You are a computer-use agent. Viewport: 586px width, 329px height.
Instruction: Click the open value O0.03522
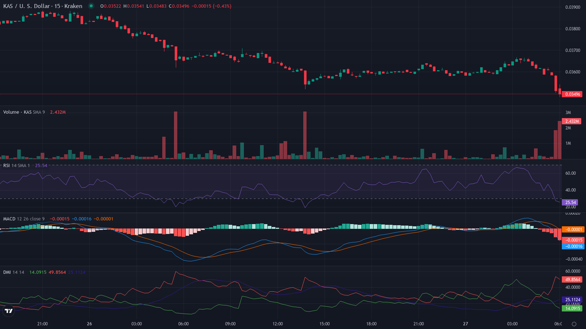(x=111, y=6)
